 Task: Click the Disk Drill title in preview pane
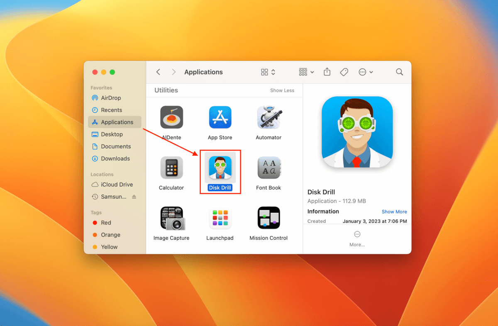[321, 192]
